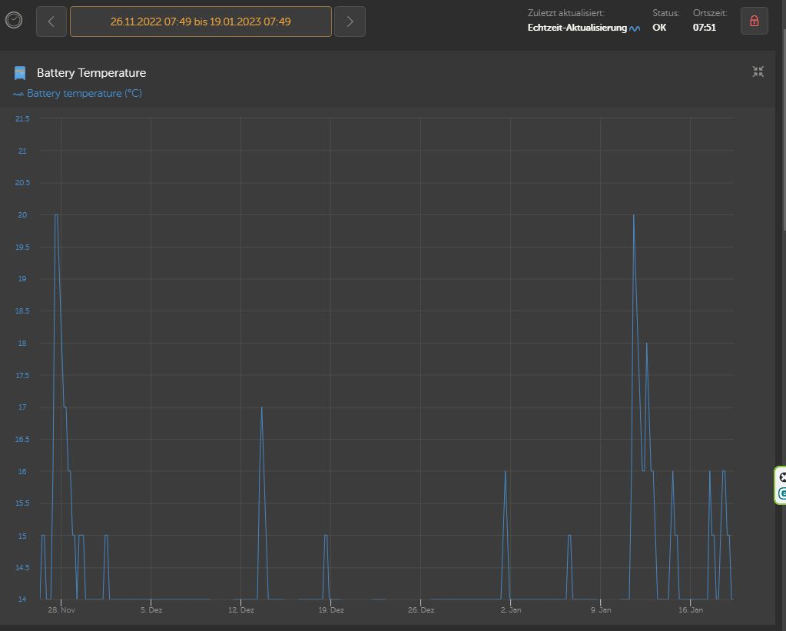This screenshot has width=786, height=631.
Task: Click the 17°C peak after 12. Dez
Action: pyautogui.click(x=262, y=407)
